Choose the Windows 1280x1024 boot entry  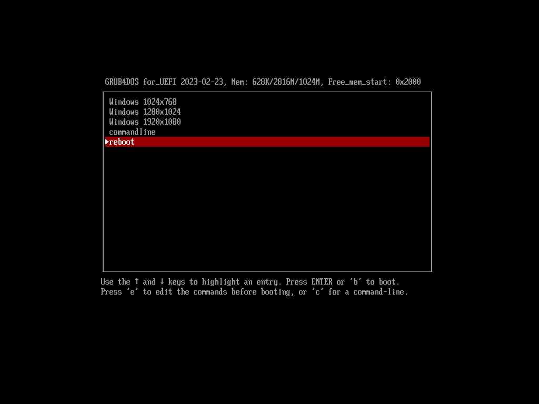tap(267, 112)
